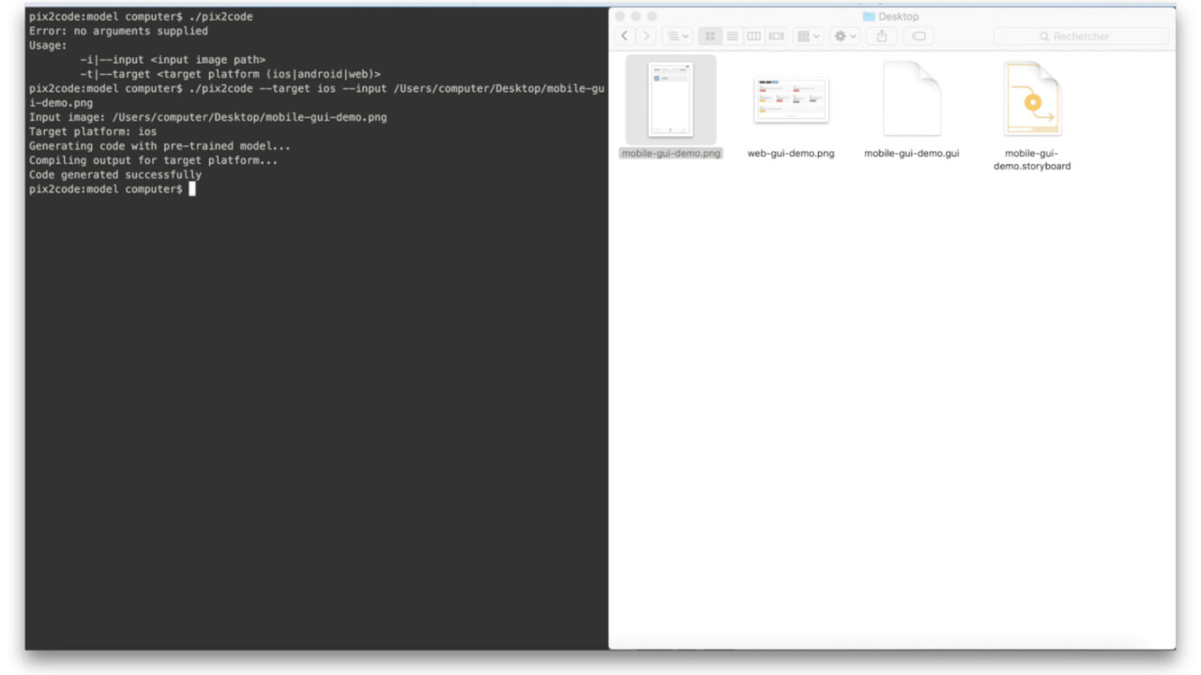The width and height of the screenshot is (1201, 675).
Task: Switch Finder to Cover Flow view
Action: pyautogui.click(x=776, y=36)
